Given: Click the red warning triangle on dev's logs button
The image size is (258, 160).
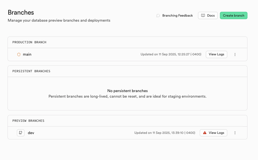Looking at the screenshot, I should 205,133.
